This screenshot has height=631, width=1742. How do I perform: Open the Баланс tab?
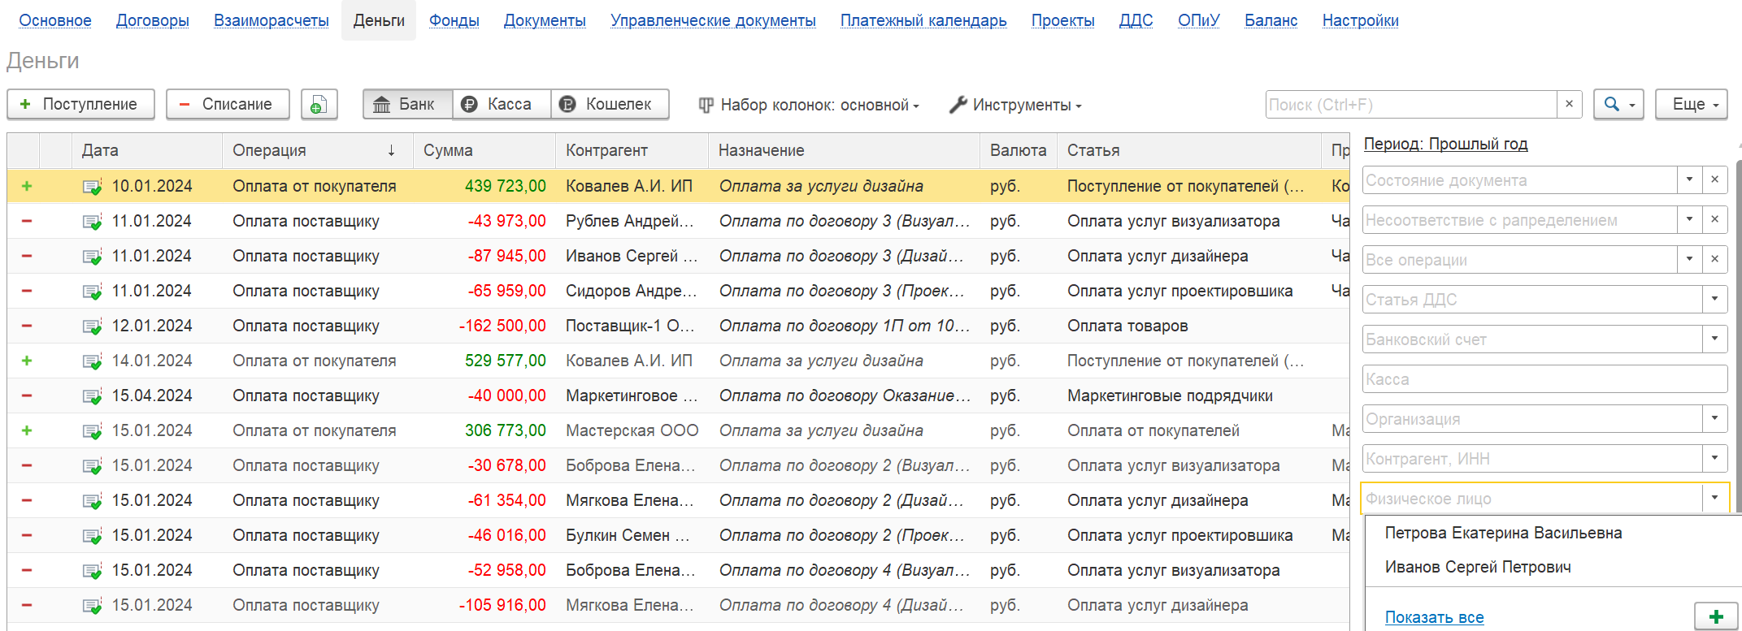pos(1271,20)
